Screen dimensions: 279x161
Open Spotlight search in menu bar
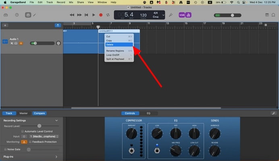(x=238, y=2)
